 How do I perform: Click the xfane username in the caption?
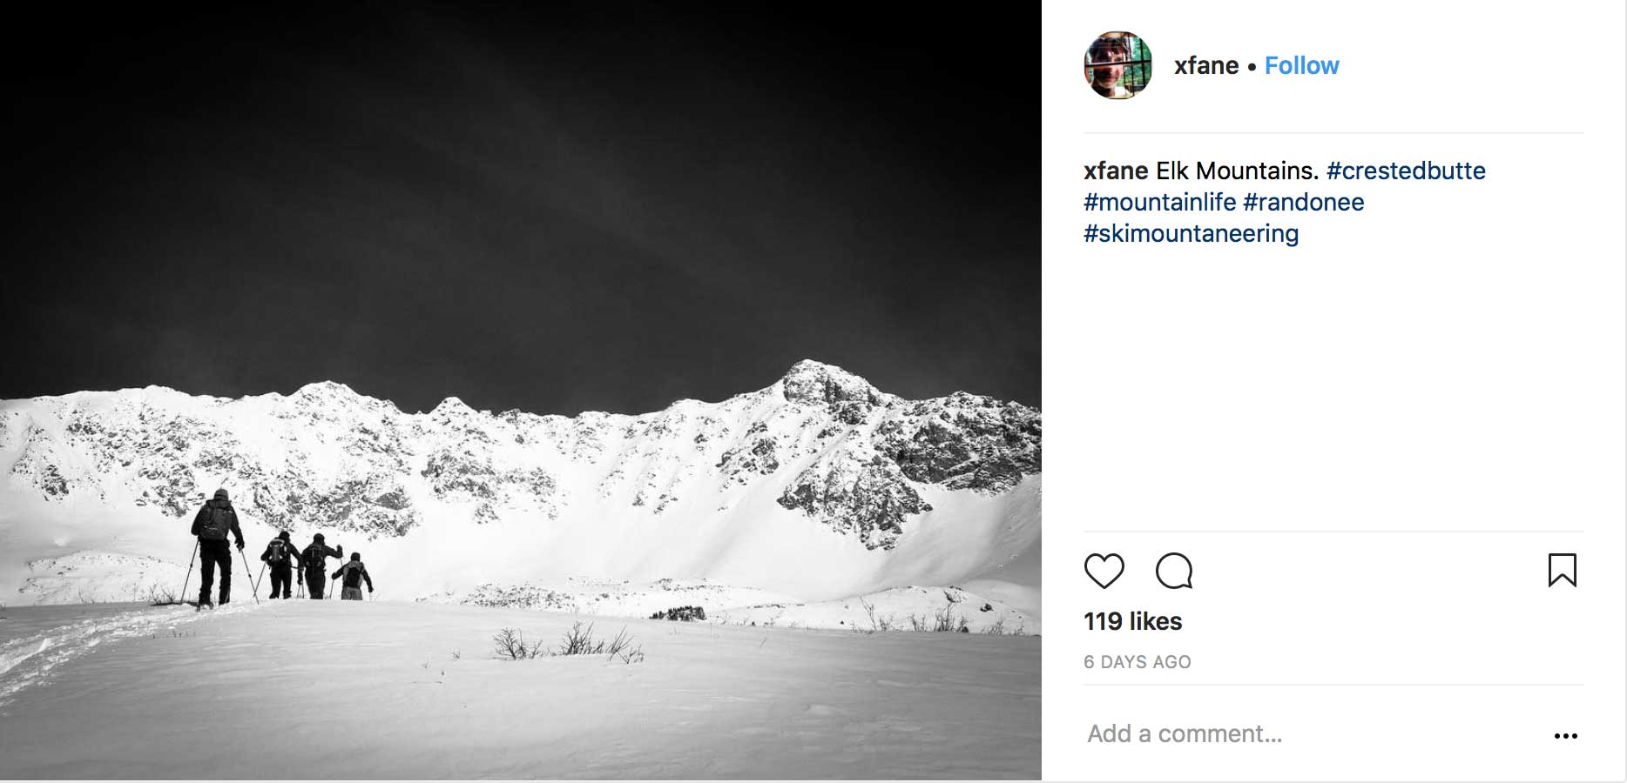(x=1116, y=171)
